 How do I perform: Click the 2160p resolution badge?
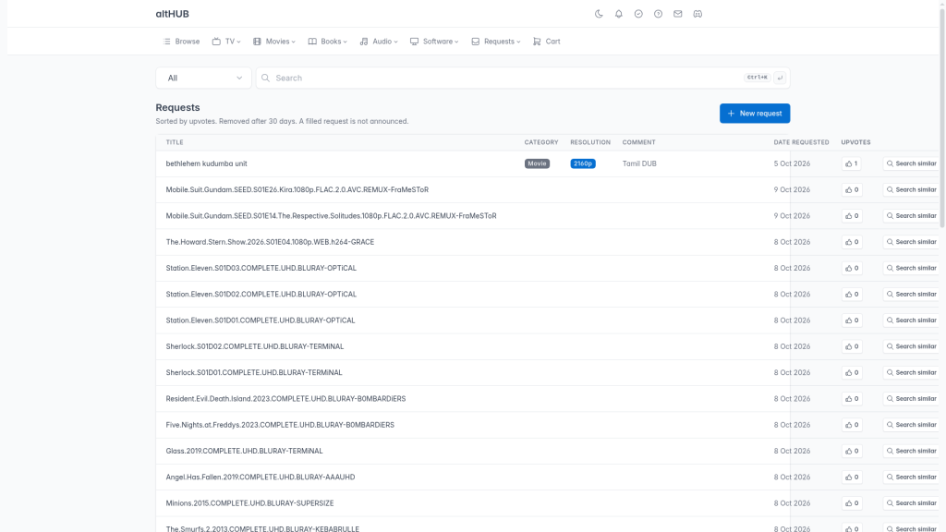[x=583, y=163]
